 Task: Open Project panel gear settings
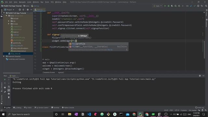tap(28, 10)
